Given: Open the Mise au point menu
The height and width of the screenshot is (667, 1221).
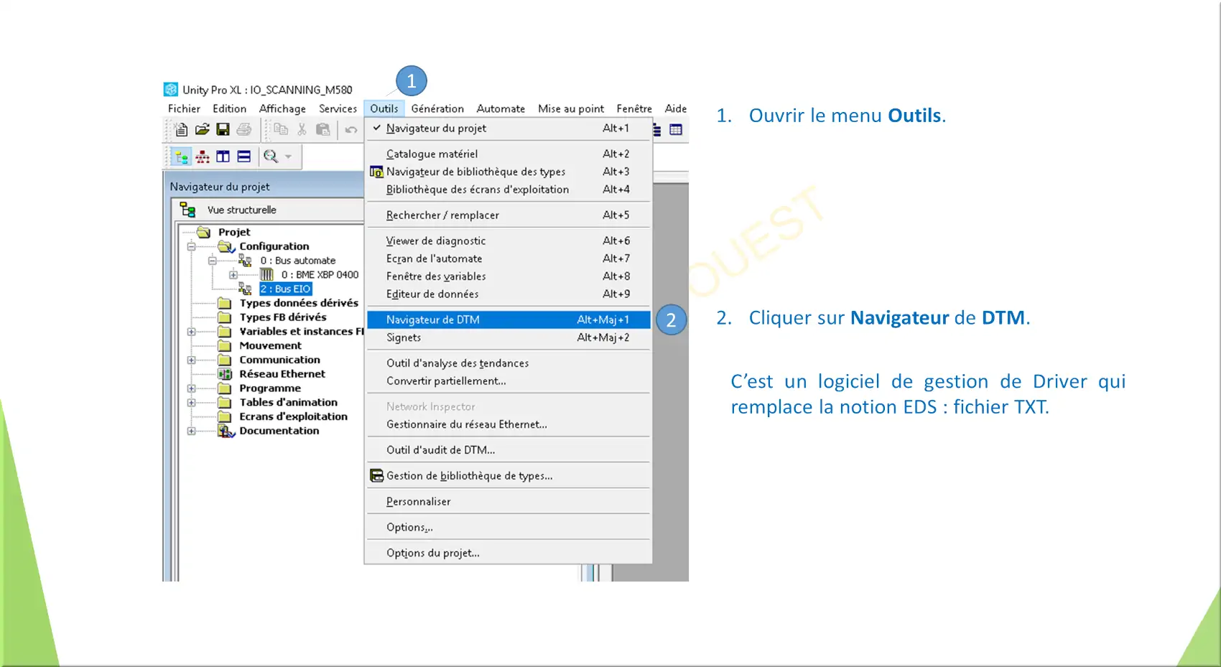Looking at the screenshot, I should [x=571, y=108].
